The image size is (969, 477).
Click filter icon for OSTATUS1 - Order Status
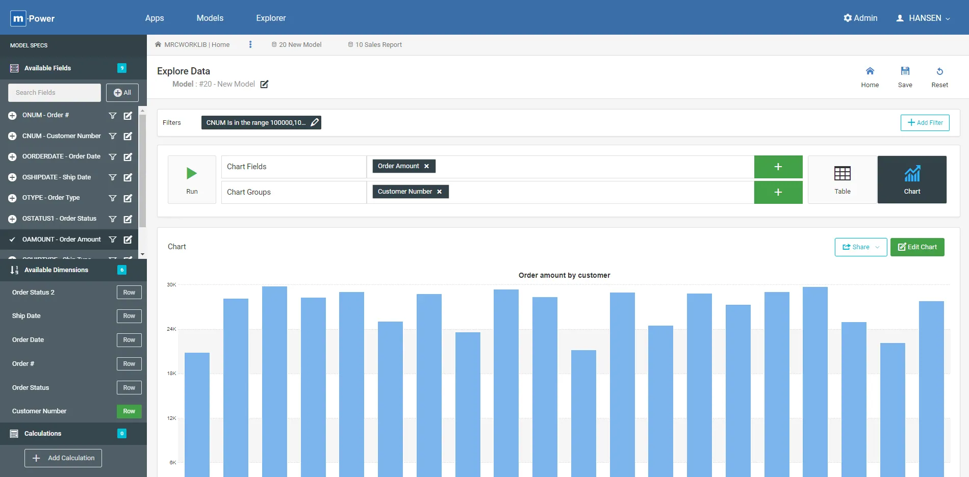pos(113,219)
